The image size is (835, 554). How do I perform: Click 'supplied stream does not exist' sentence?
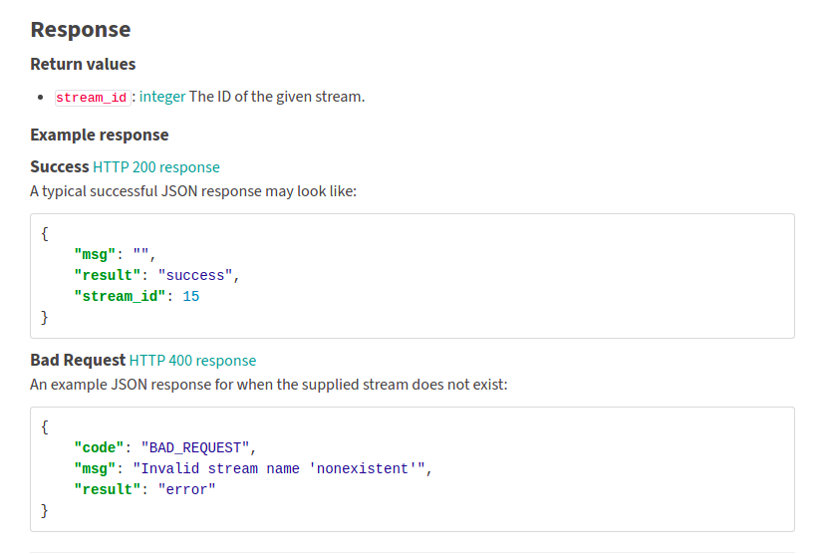[269, 385]
